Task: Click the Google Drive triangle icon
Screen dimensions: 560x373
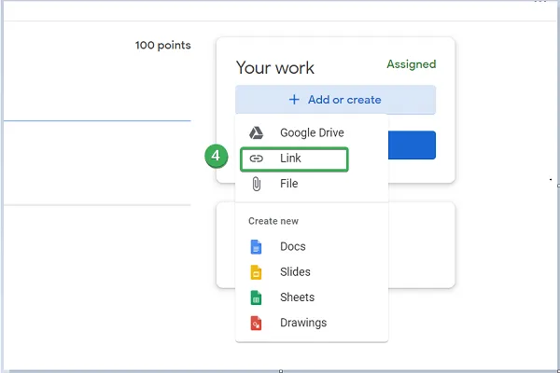Action: pyautogui.click(x=256, y=132)
